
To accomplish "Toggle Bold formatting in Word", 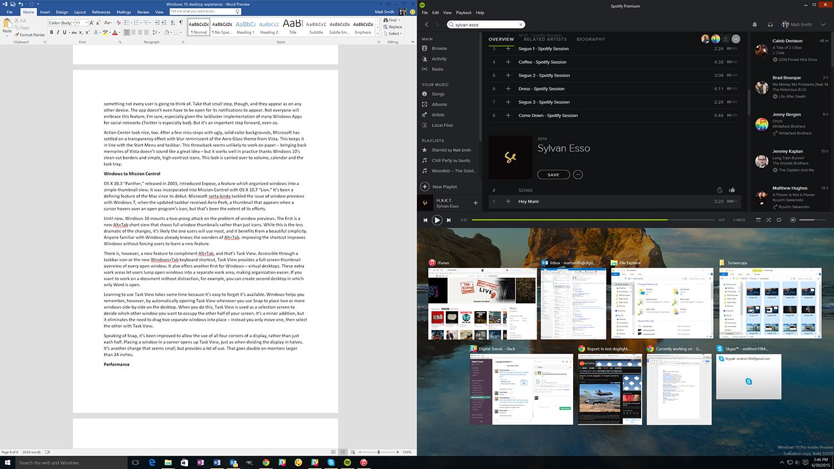I will click(52, 32).
